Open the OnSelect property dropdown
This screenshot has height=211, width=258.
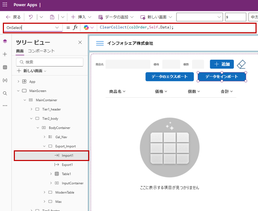click(x=57, y=28)
